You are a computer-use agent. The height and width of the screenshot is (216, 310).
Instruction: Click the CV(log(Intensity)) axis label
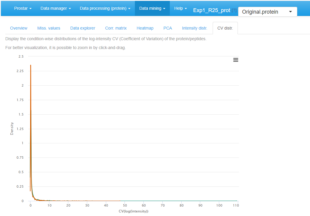134,211
